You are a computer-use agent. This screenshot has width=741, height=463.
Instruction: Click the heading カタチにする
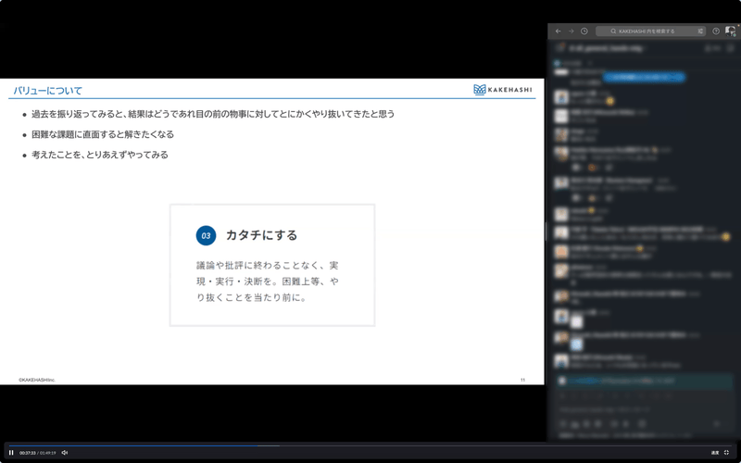(x=262, y=235)
